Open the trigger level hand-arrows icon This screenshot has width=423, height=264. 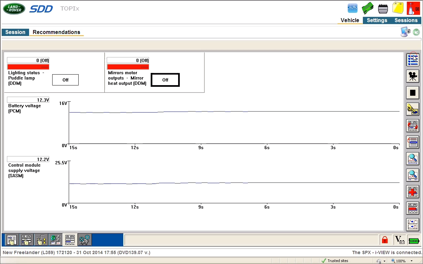(41, 240)
